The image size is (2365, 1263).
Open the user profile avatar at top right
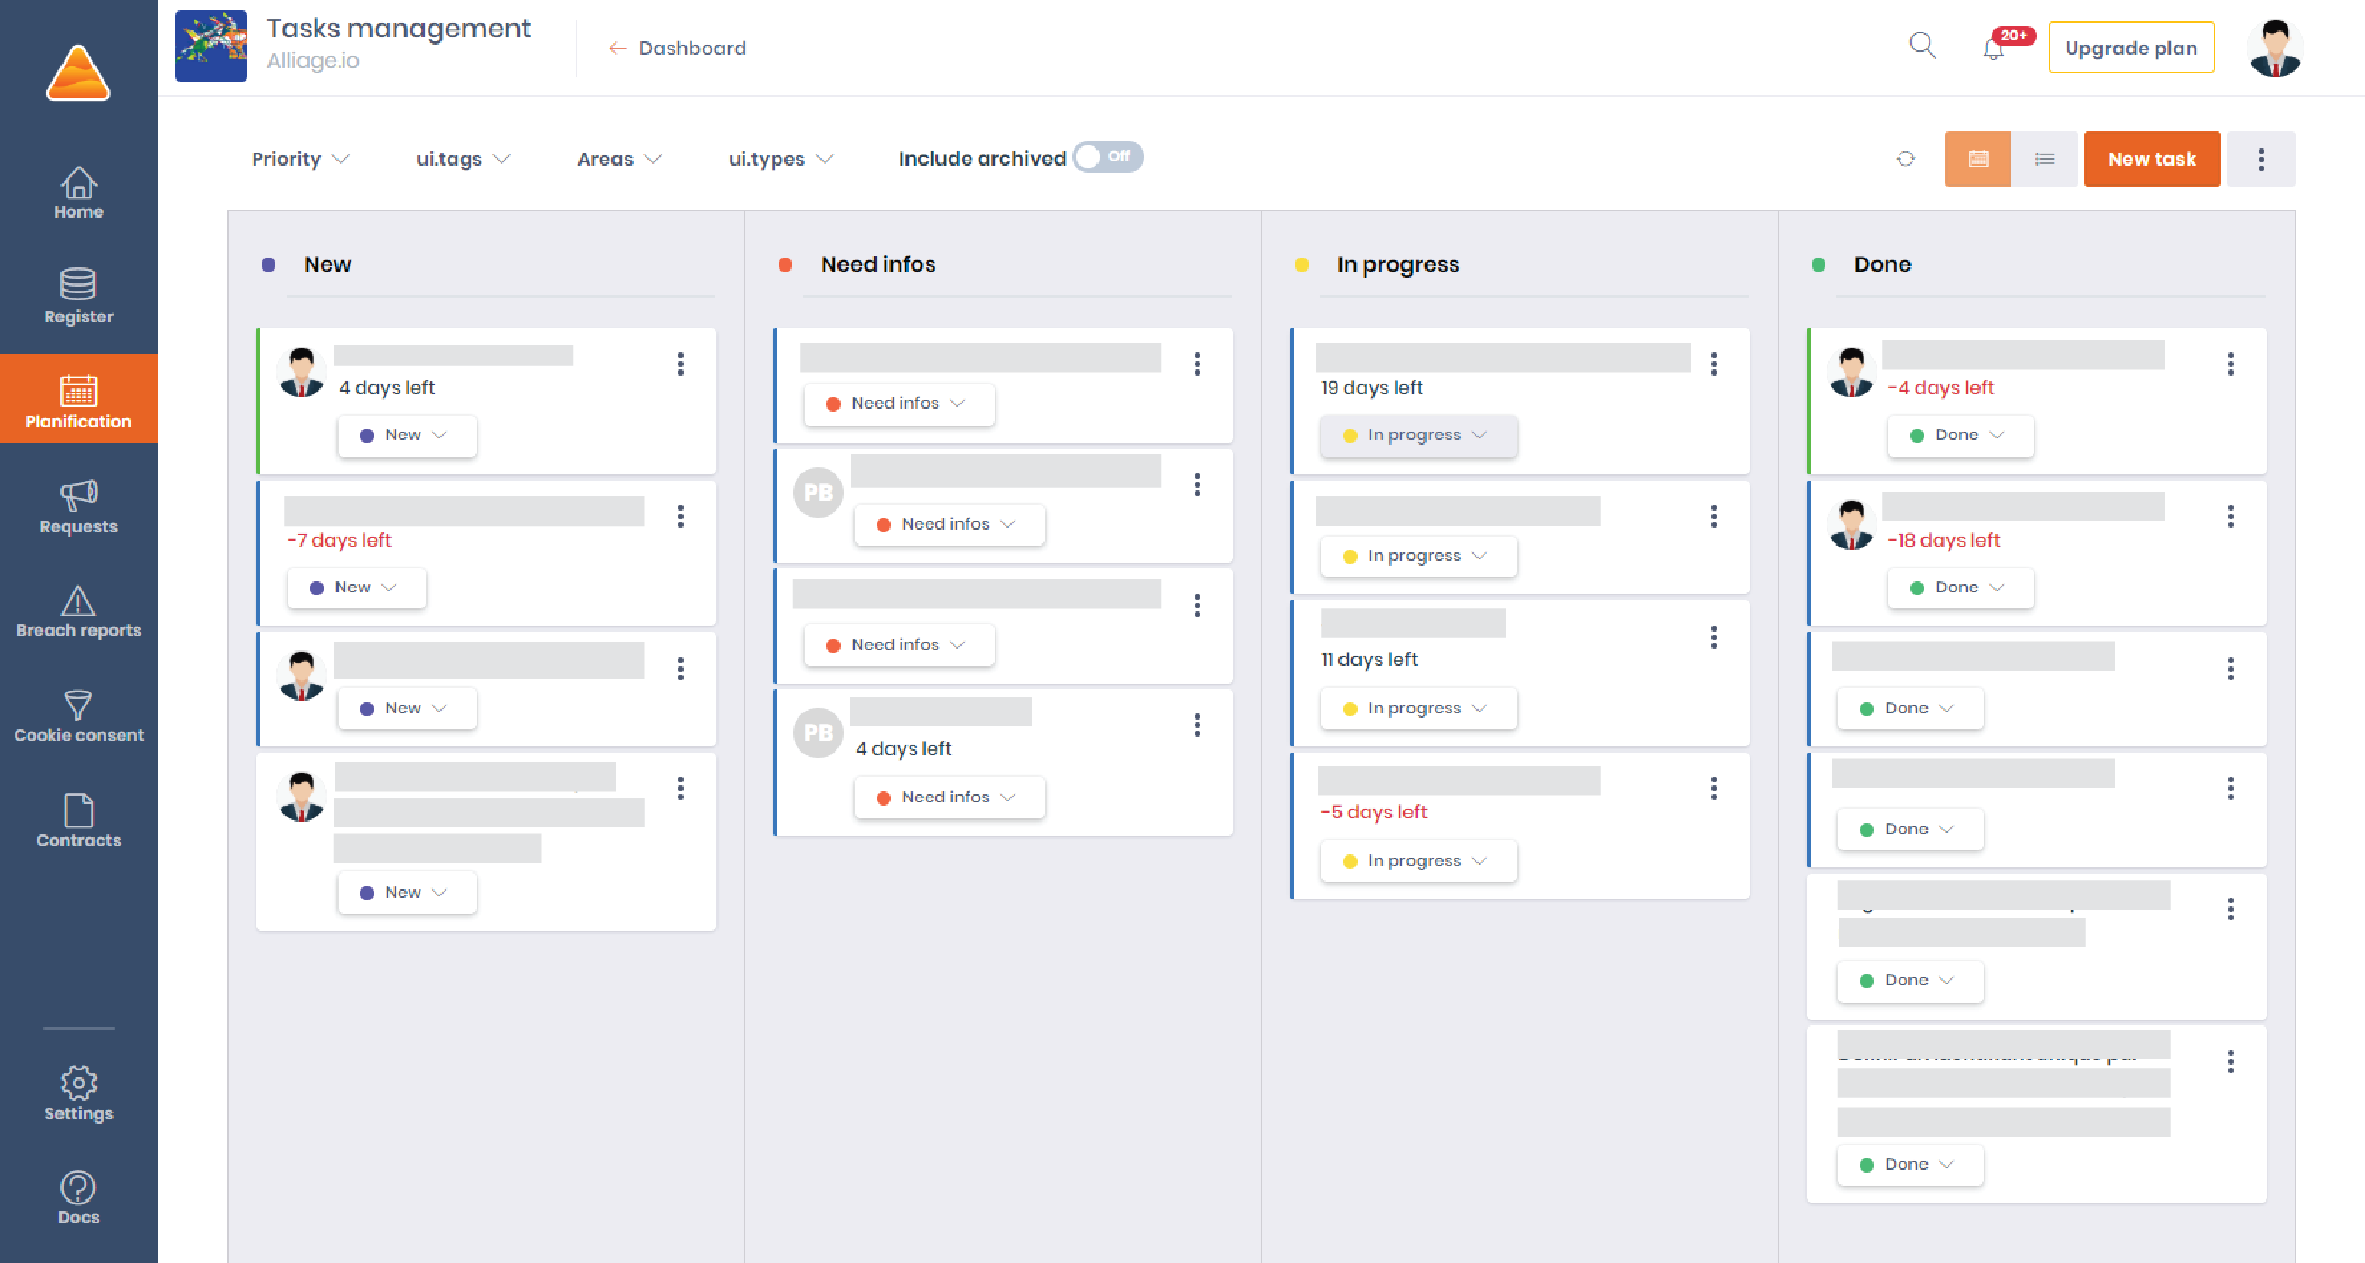(2275, 48)
